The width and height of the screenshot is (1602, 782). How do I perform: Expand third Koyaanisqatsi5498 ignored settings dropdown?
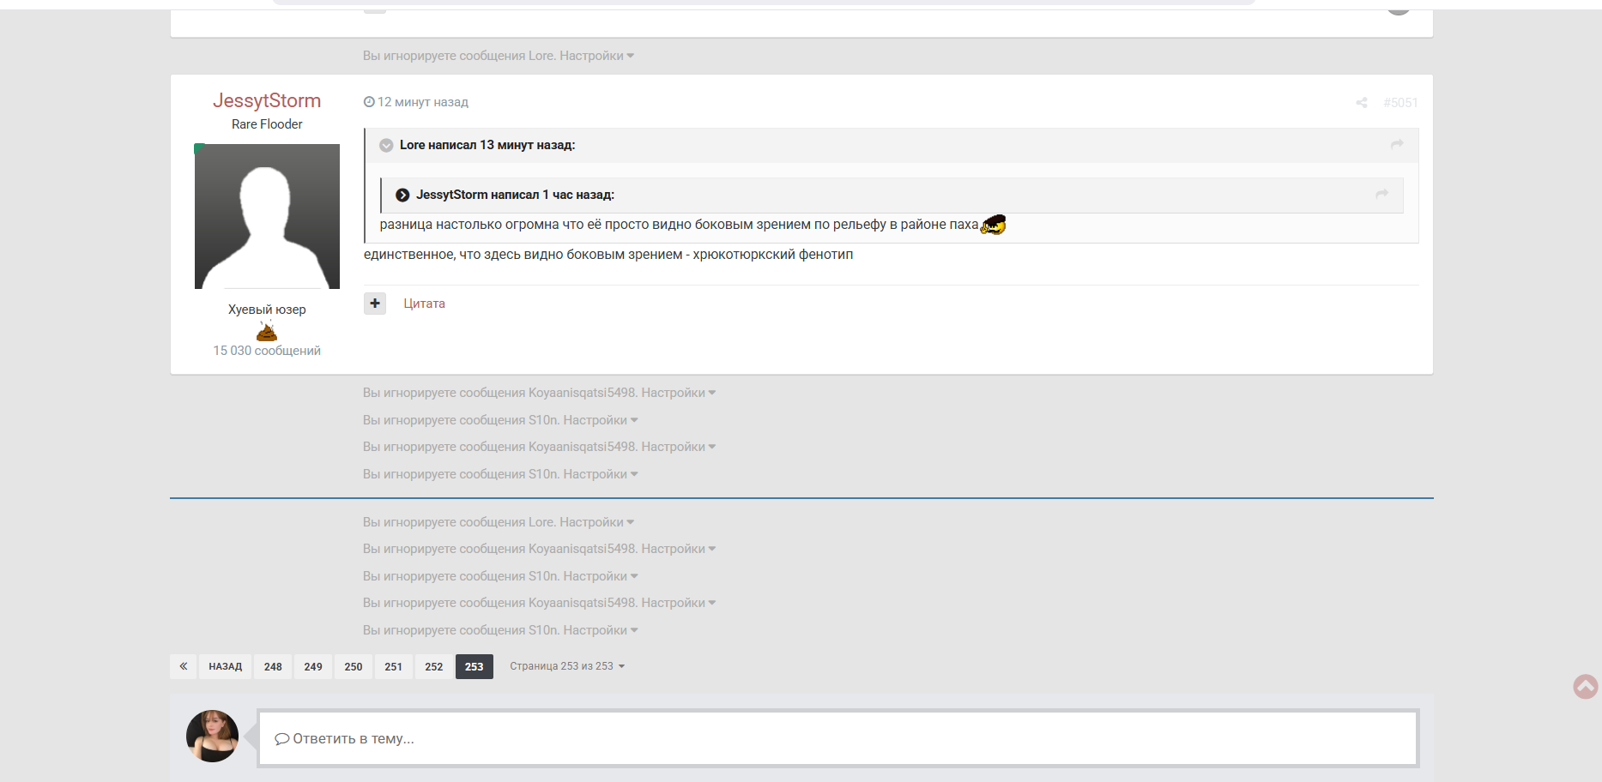[678, 549]
